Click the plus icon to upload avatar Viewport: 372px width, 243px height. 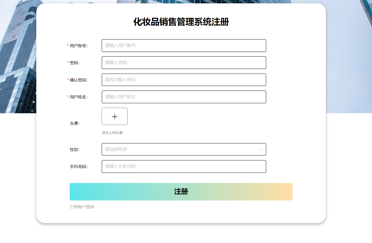coord(114,116)
